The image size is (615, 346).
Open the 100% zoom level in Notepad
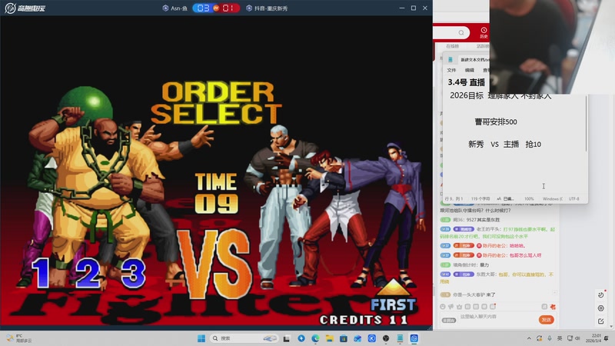[529, 199]
